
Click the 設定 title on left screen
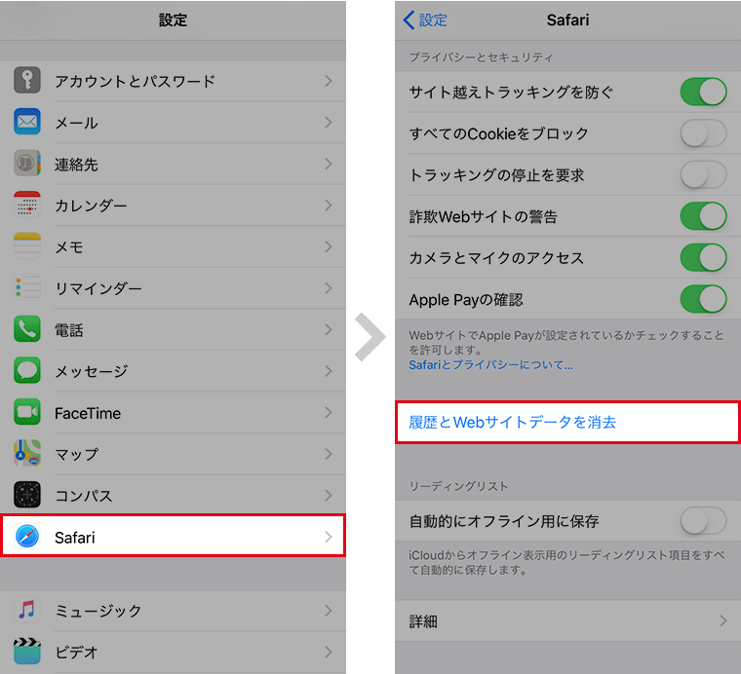[173, 19]
